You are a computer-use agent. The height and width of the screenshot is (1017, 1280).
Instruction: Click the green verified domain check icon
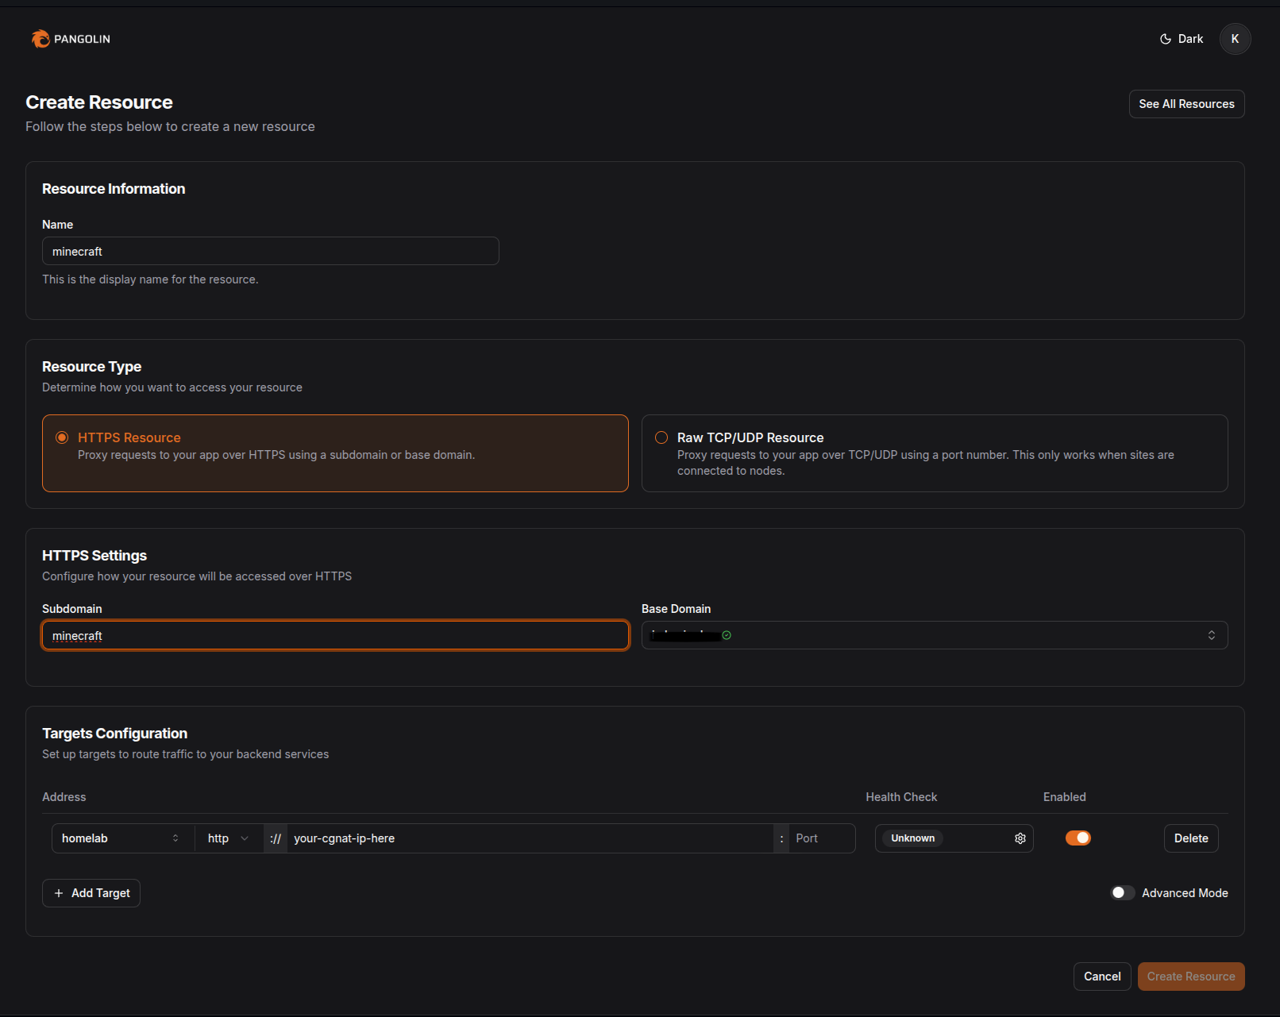pos(727,635)
